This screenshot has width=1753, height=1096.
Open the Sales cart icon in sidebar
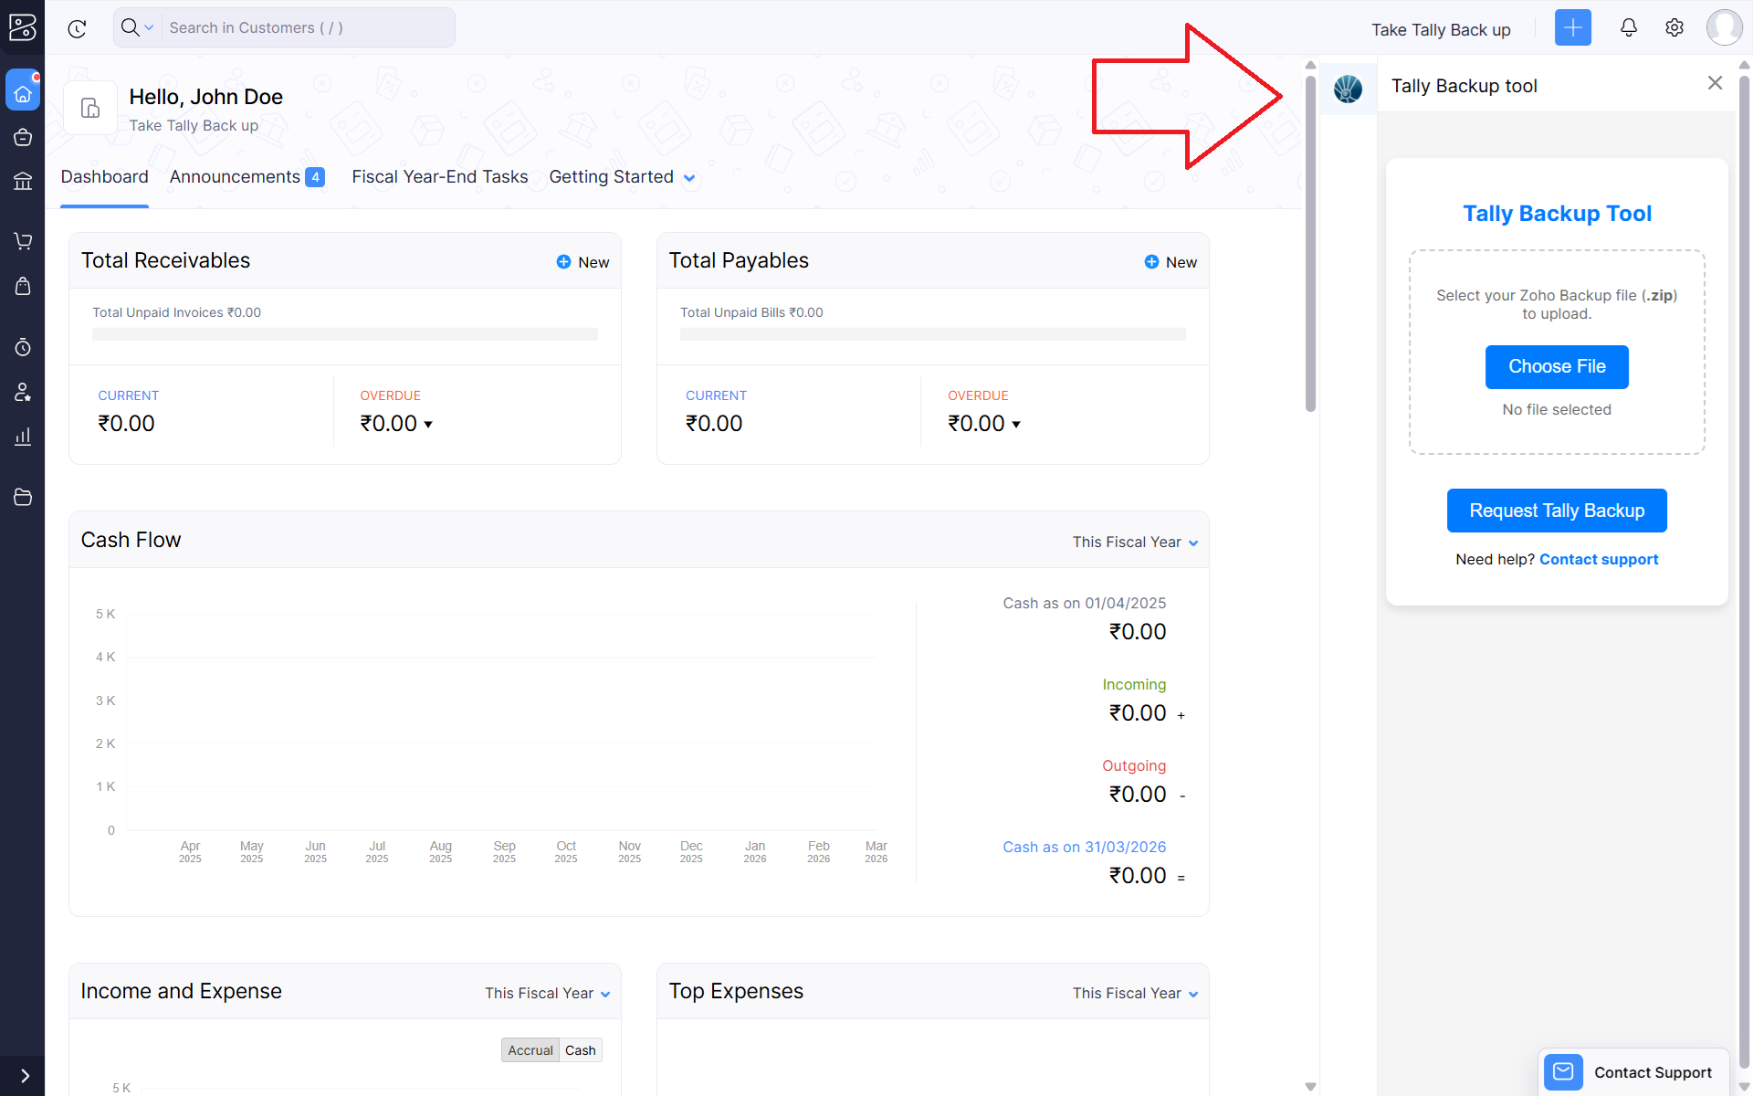(x=23, y=241)
